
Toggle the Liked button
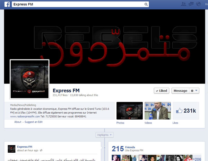tap(162, 91)
